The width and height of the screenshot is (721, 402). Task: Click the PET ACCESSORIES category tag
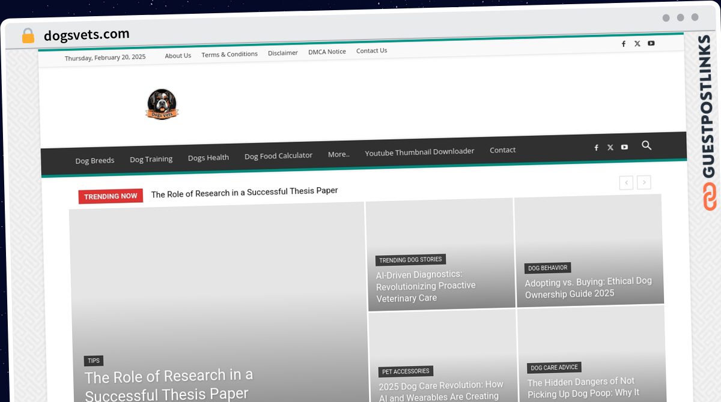coord(406,371)
